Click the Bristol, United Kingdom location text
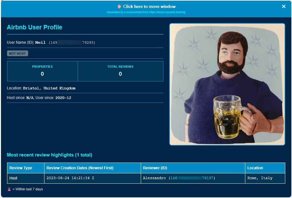This screenshot has width=292, height=198. click(49, 88)
